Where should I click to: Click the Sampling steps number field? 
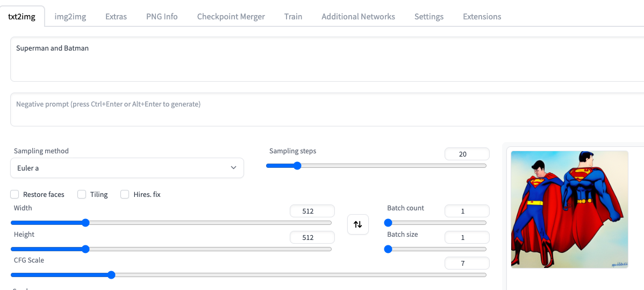[x=467, y=154]
